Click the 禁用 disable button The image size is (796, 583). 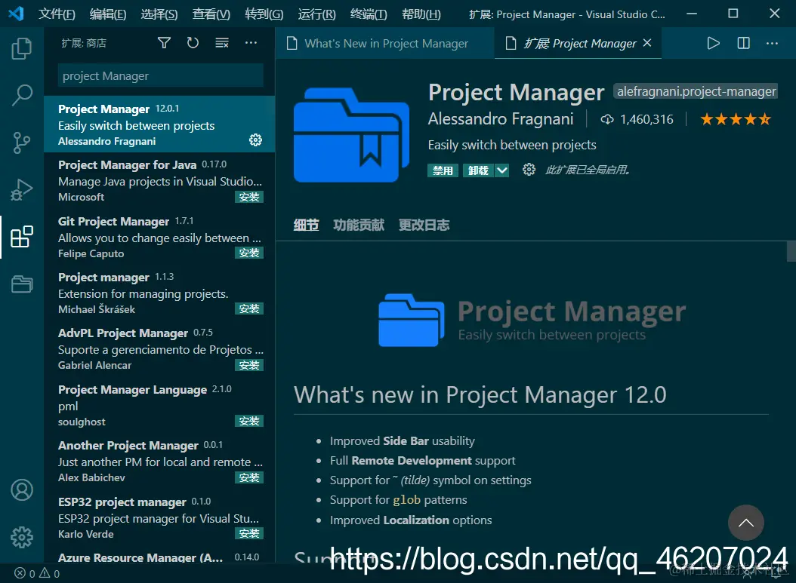click(443, 170)
